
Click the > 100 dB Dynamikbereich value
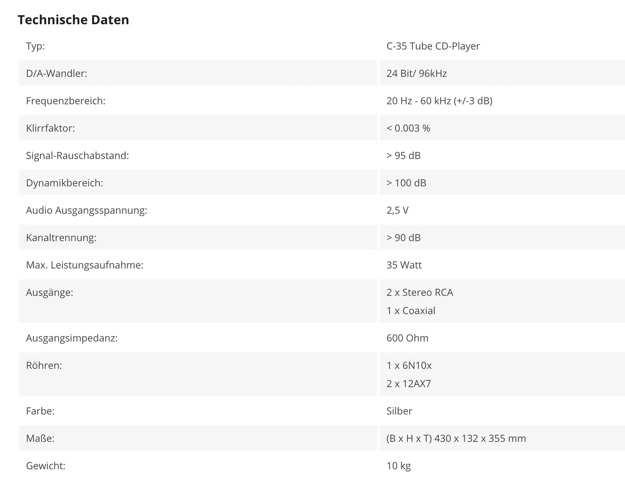click(x=406, y=183)
